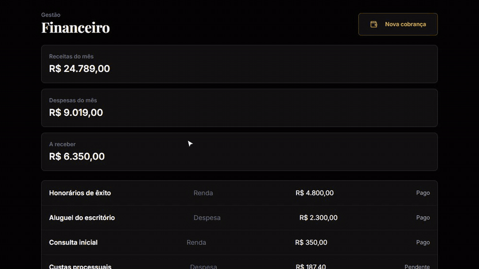Click Pendente status on Custas processuais
This screenshot has height=269, width=479.
tap(417, 266)
